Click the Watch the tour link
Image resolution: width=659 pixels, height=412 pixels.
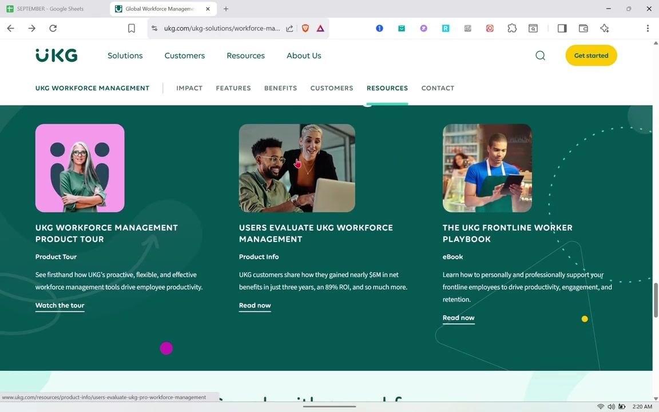coord(59,306)
